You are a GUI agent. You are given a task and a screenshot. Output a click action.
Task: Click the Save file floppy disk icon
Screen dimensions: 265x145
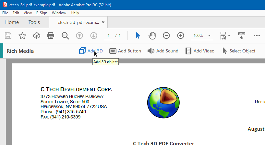click(8, 36)
